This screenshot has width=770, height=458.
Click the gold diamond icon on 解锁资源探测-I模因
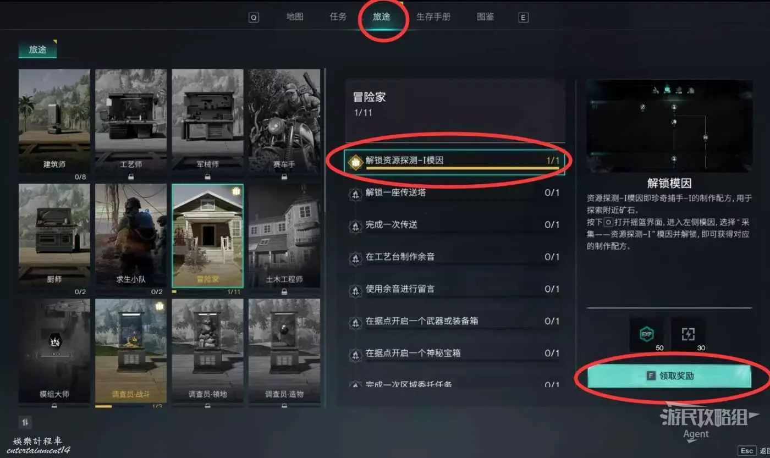tap(356, 161)
